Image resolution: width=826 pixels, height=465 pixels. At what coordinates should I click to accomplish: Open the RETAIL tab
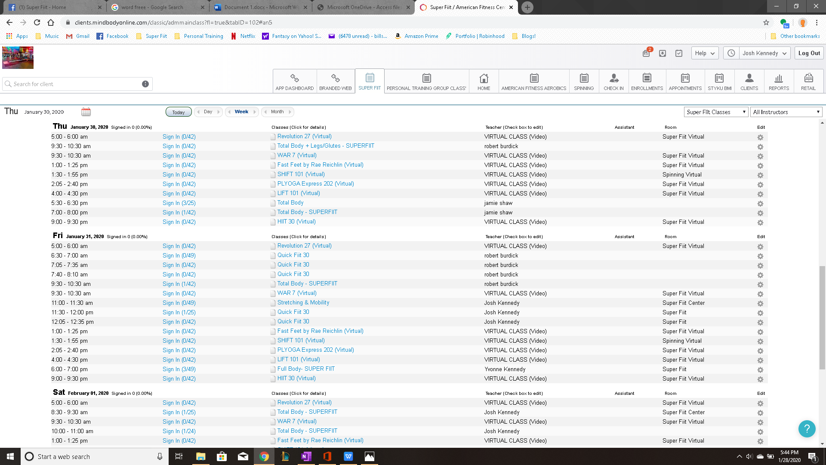click(x=808, y=81)
